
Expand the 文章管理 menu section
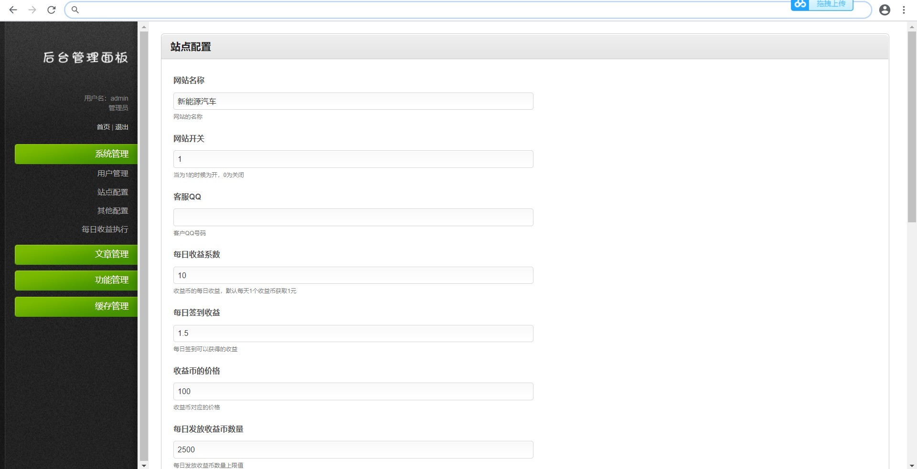(x=76, y=254)
